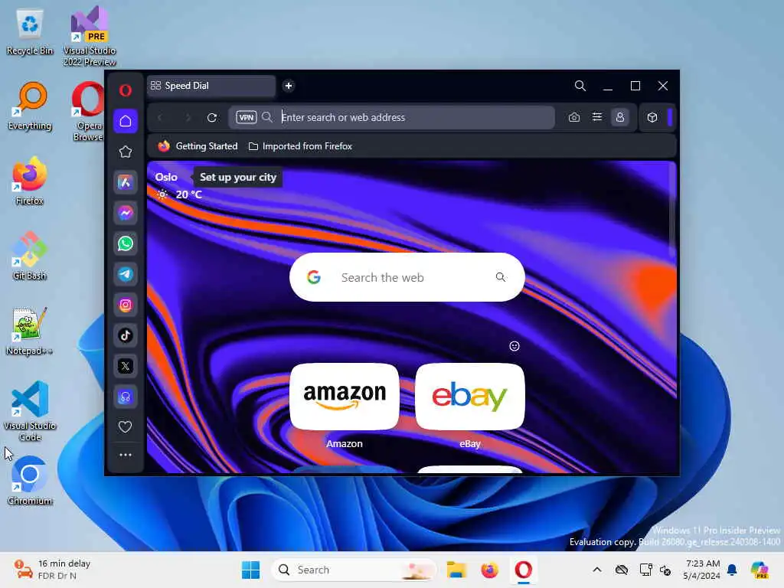Click the search magnifier in web search box
This screenshot has height=588, width=784.
501,277
